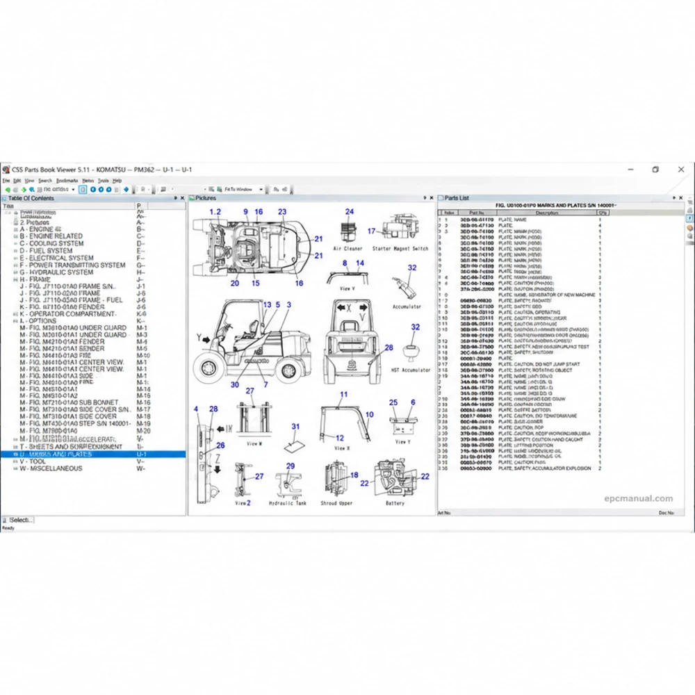Click the icon left of Fit To Window
Screen dimensions: 695x695
pyautogui.click(x=220, y=190)
